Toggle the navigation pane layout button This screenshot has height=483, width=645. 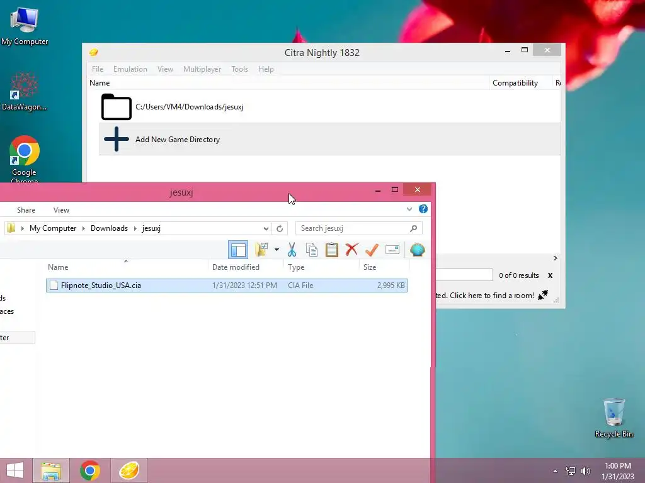pos(237,250)
